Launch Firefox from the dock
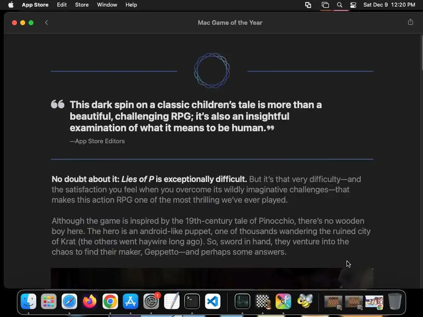 tap(90, 301)
